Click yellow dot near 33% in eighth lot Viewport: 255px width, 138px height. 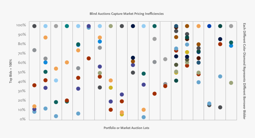pyautogui.click(x=111, y=88)
